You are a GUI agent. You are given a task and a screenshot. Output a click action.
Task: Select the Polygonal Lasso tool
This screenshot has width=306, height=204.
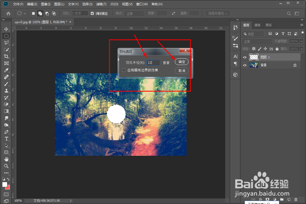[6, 43]
